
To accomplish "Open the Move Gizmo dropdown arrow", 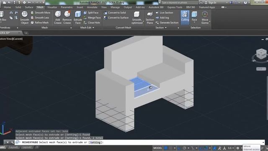I will click(x=209, y=21).
